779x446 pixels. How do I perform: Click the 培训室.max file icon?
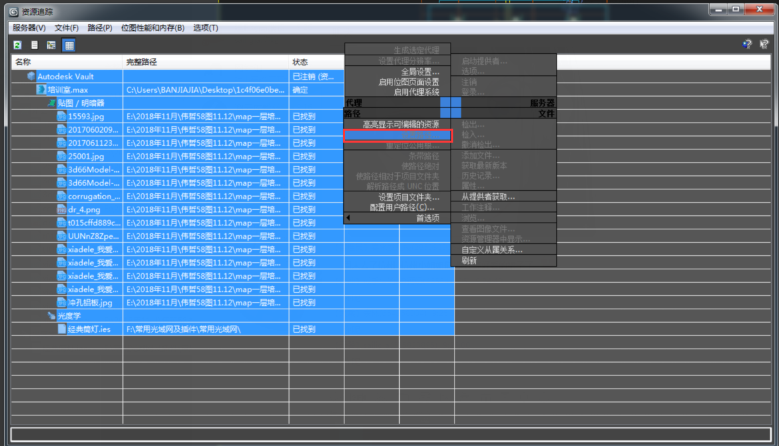point(41,90)
